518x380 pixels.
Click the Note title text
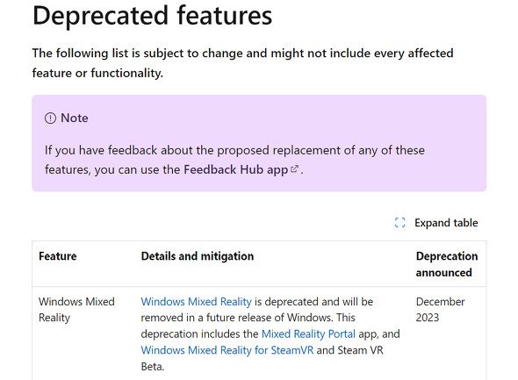75,118
